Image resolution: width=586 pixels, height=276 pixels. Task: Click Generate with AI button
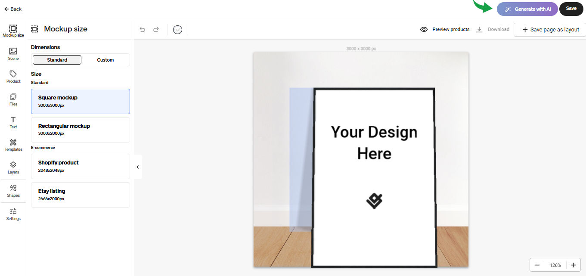(527, 9)
